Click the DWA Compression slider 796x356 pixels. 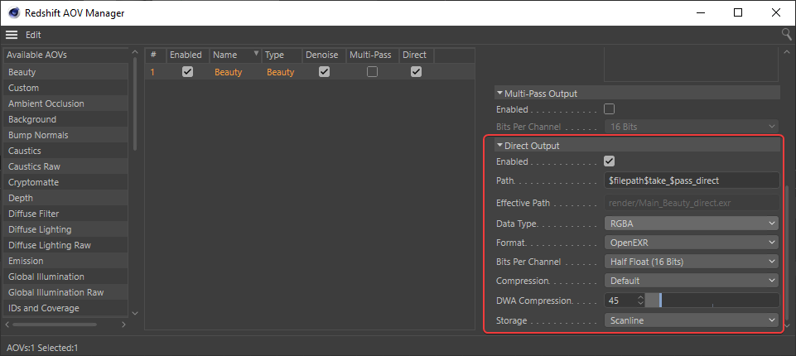point(712,301)
